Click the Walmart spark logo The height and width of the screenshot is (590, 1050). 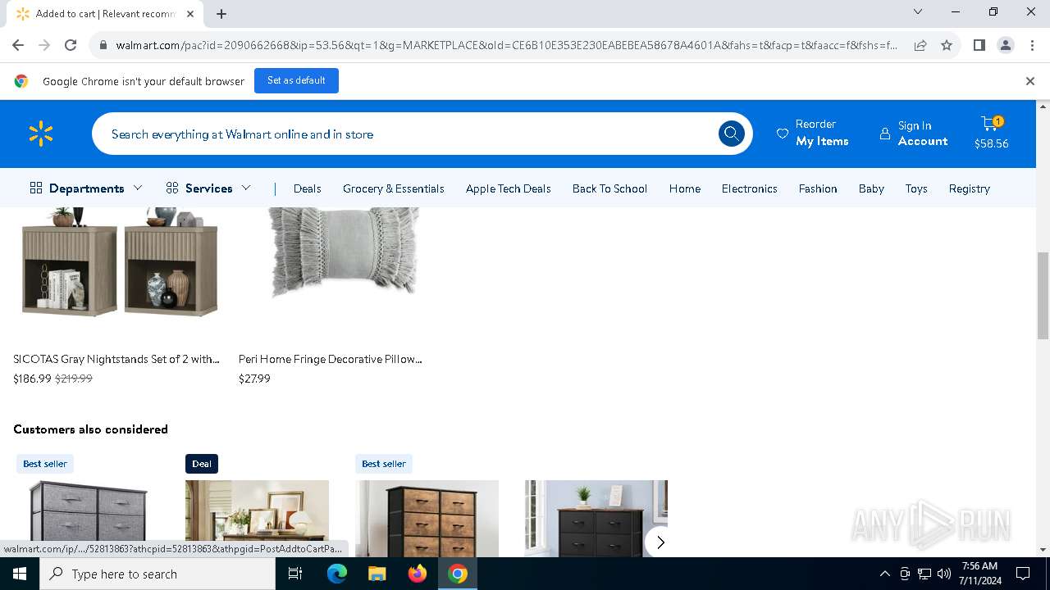coord(40,134)
